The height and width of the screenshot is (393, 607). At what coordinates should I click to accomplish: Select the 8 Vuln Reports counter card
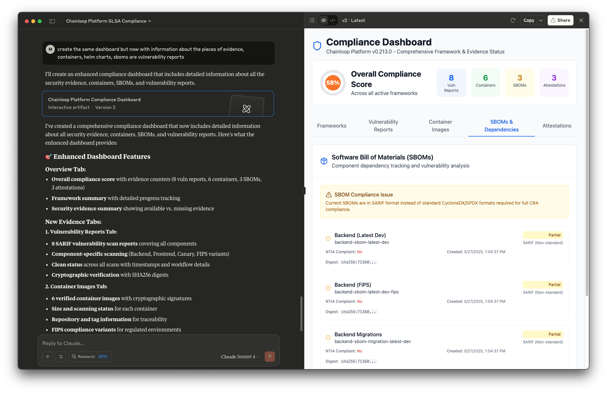coord(451,83)
